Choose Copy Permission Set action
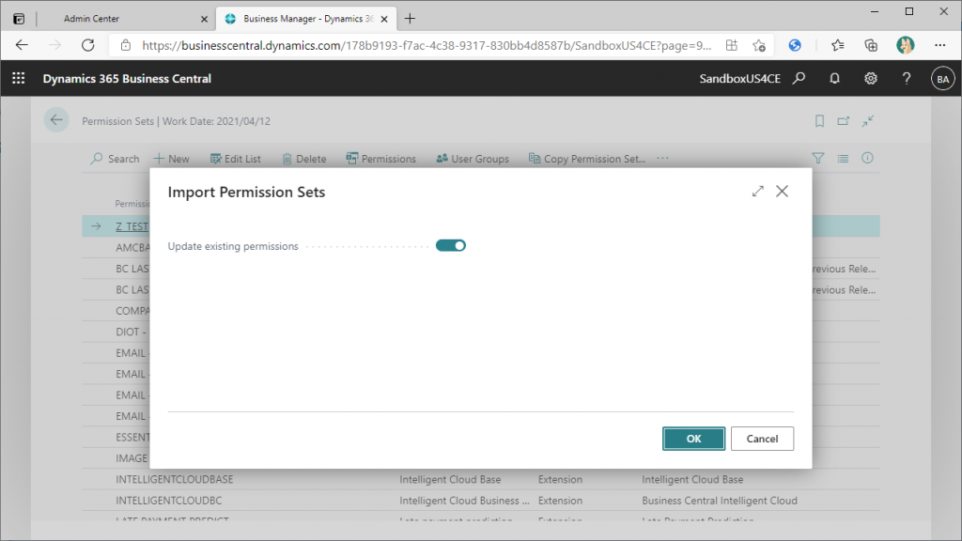This screenshot has height=541, width=962. click(x=587, y=159)
